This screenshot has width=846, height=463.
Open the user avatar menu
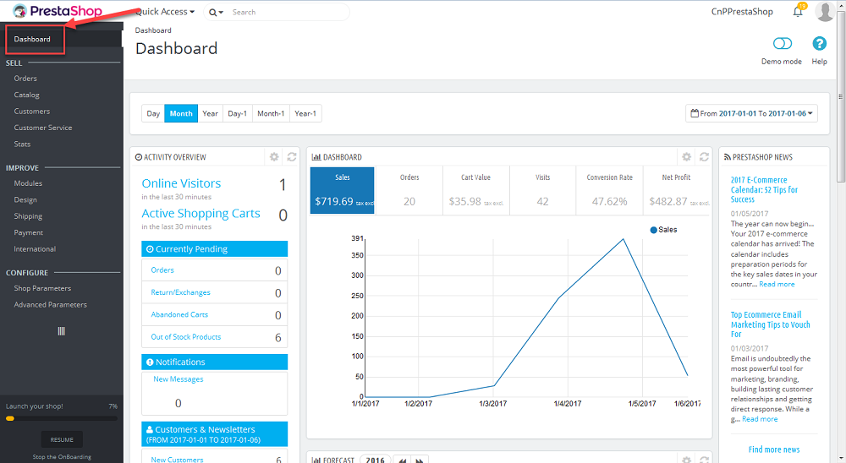point(824,11)
